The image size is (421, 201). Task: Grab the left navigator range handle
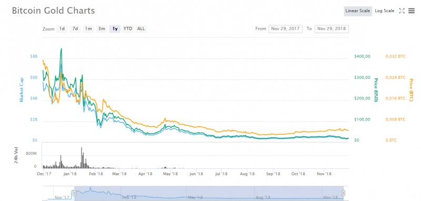point(75,193)
